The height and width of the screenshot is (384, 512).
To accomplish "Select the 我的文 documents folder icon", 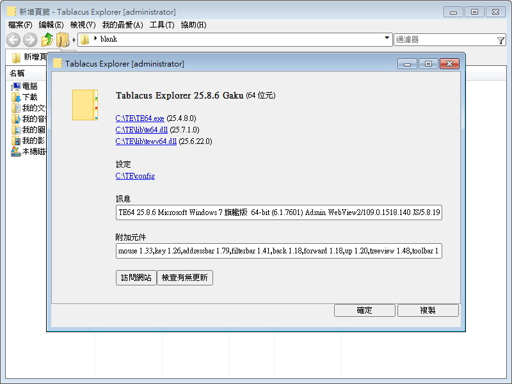I will coord(15,108).
